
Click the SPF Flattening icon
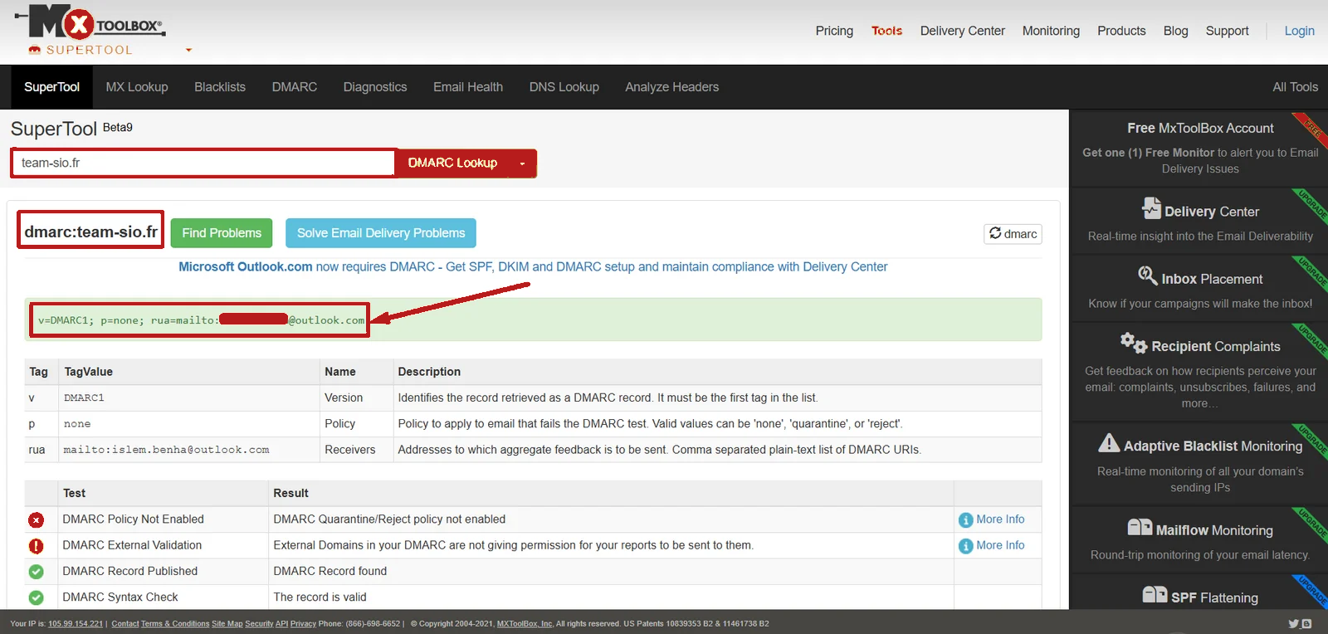[x=1155, y=595]
